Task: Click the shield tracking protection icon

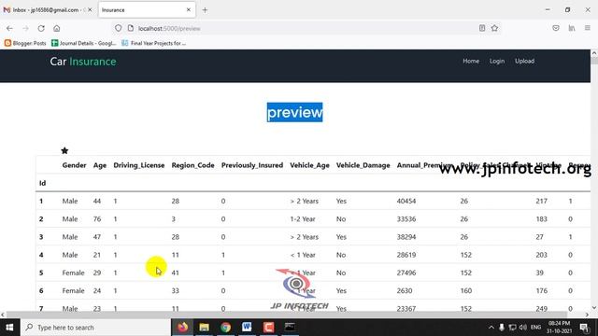Action: pos(119,28)
